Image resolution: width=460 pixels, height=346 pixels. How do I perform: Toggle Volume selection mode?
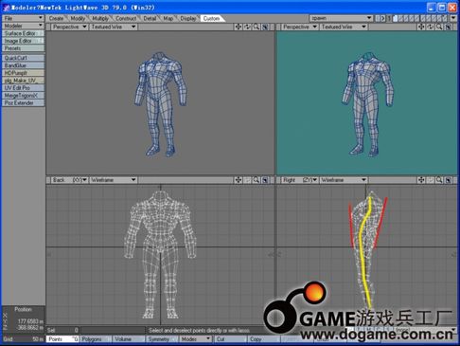pyautogui.click(x=128, y=339)
